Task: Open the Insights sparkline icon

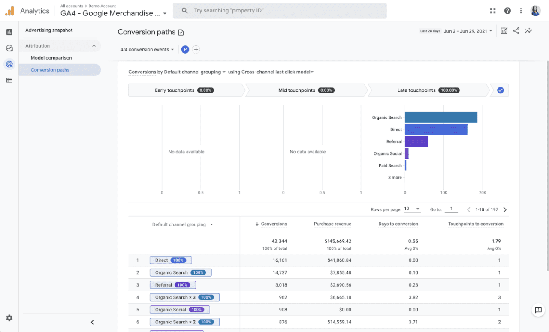Action: [528, 30]
